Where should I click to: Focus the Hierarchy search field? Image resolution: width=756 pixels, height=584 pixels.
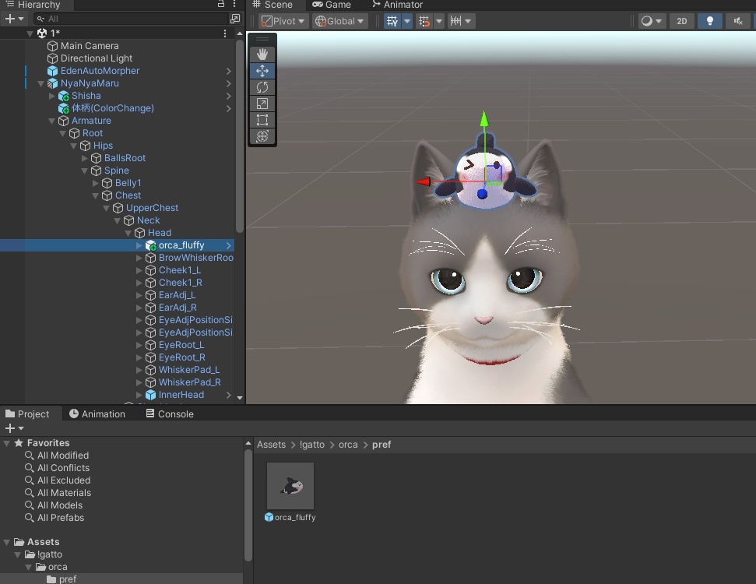pos(130,19)
